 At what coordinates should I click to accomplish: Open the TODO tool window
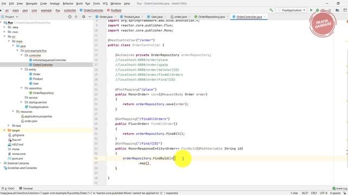point(8,188)
